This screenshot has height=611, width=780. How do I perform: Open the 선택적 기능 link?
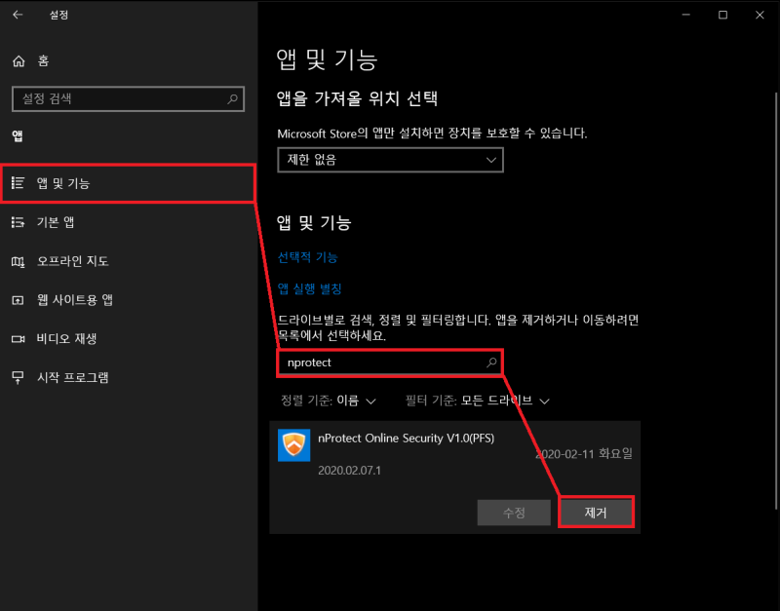click(307, 255)
